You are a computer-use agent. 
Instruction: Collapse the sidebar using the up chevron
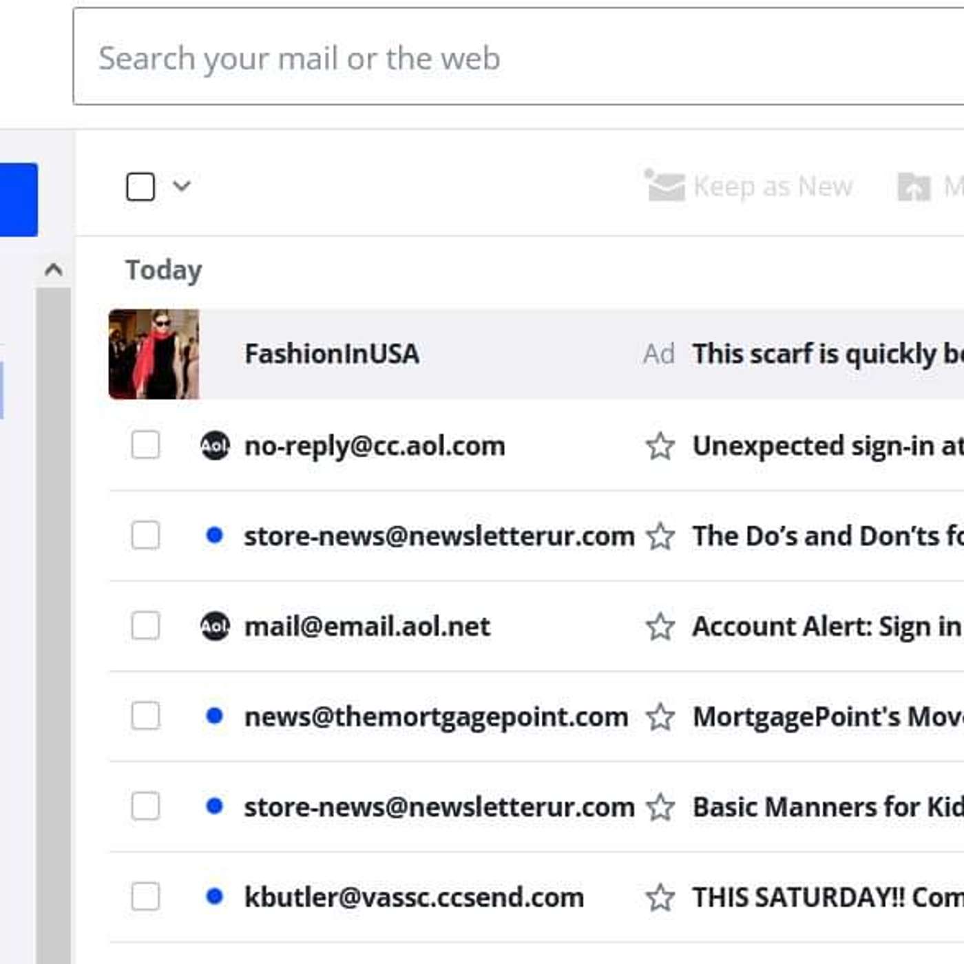pos(54,270)
